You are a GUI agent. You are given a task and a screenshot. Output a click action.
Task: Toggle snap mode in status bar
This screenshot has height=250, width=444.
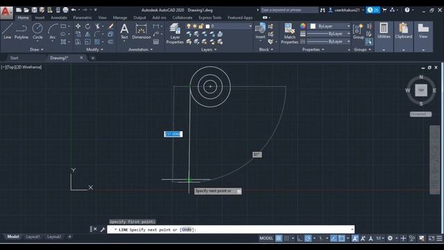click(287, 238)
